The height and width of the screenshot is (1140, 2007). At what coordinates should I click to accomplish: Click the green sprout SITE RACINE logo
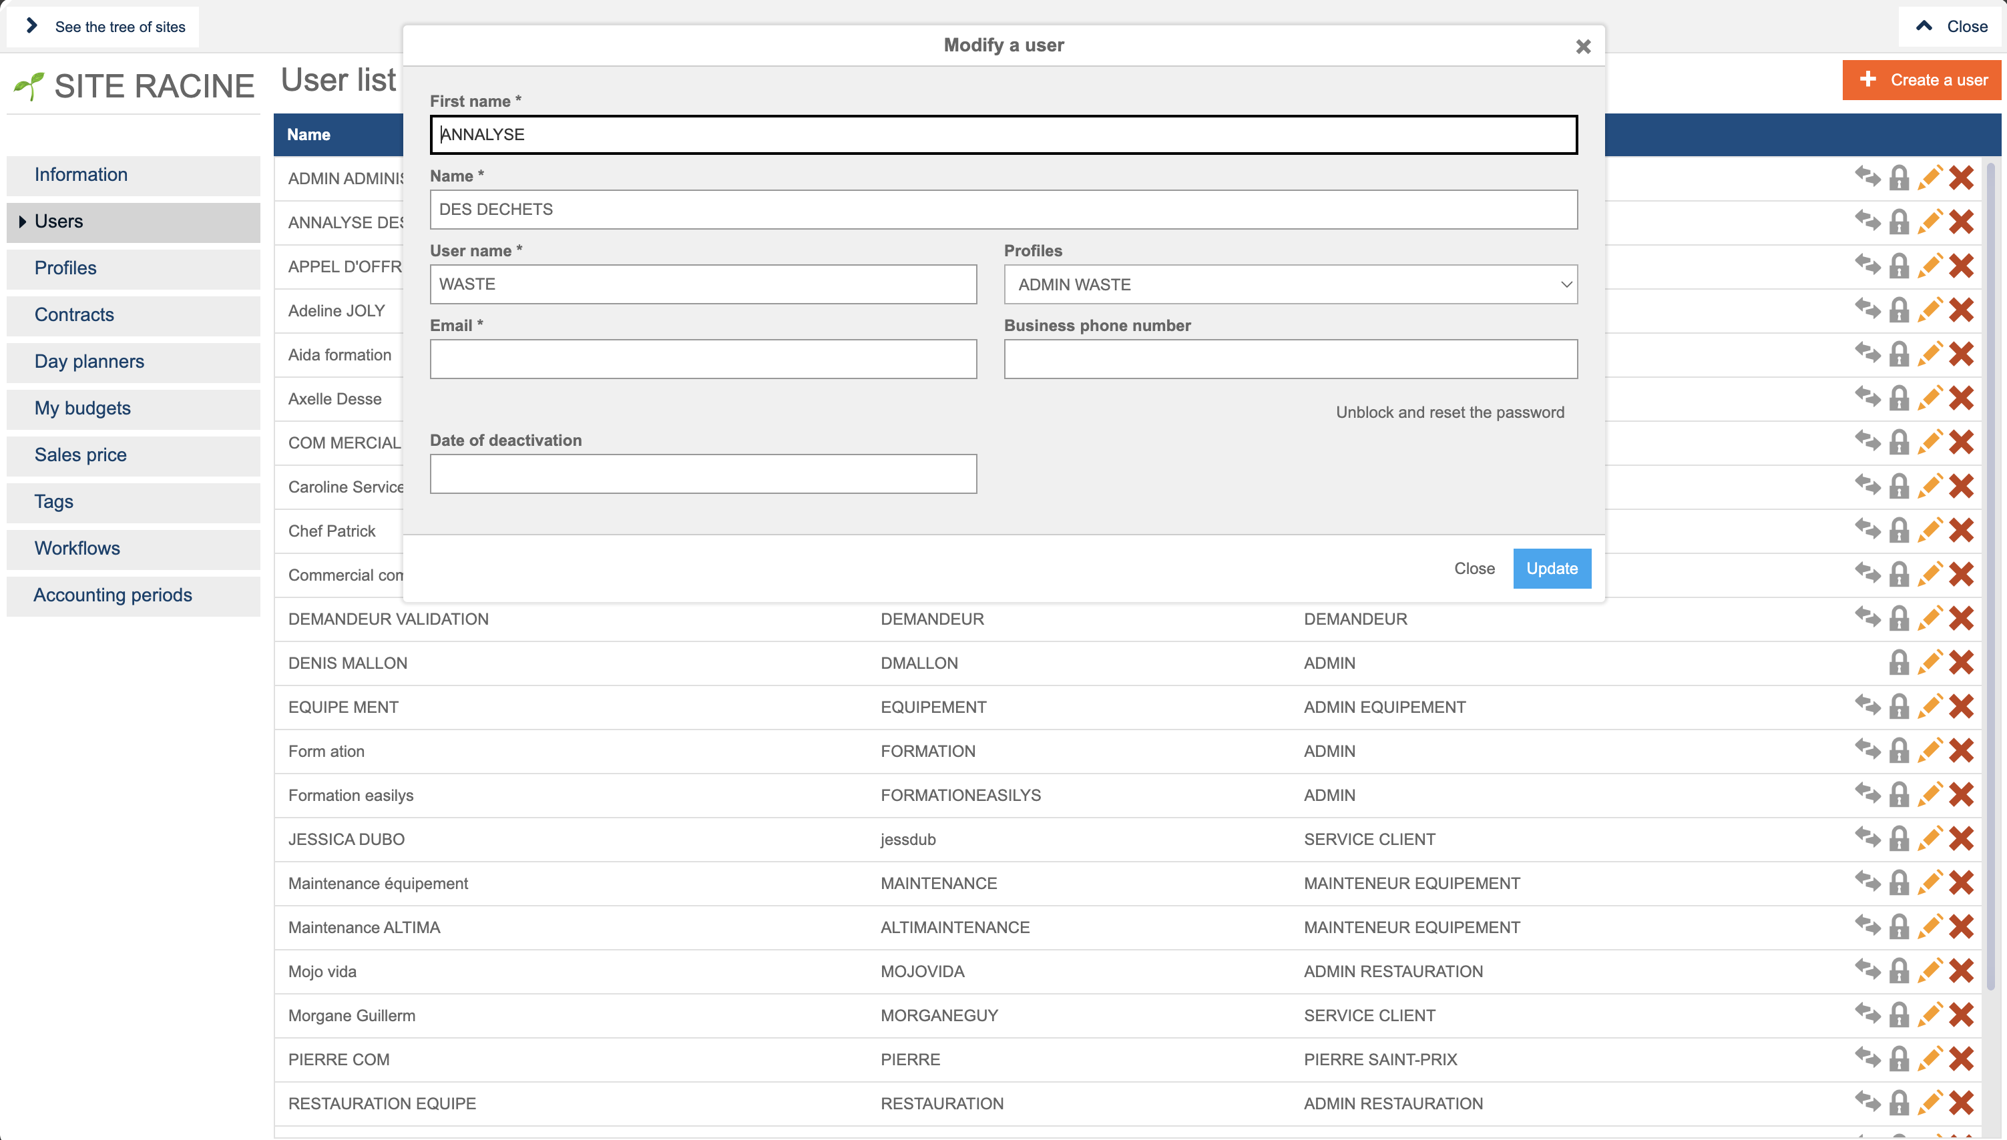click(x=29, y=86)
